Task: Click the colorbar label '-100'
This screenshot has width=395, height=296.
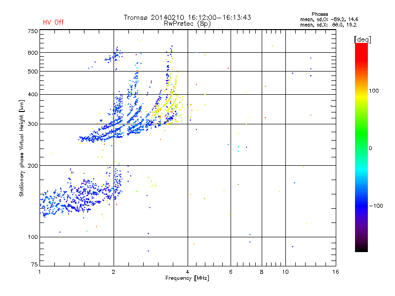Action: pos(376,206)
